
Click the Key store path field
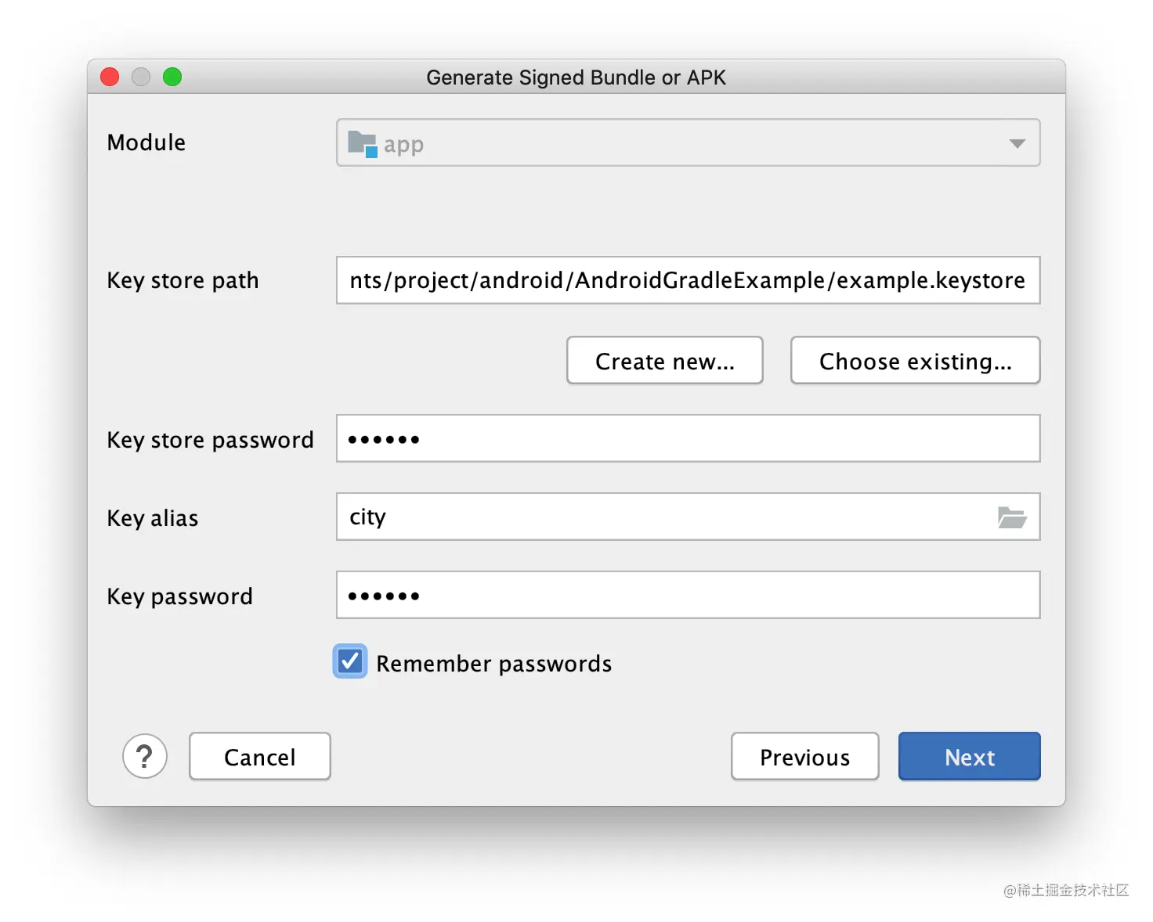[x=688, y=280]
